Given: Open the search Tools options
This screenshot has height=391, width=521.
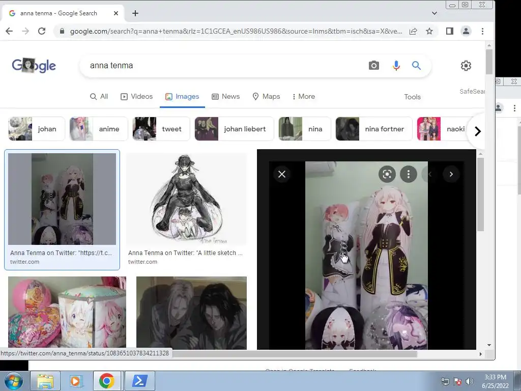Looking at the screenshot, I should 412,97.
